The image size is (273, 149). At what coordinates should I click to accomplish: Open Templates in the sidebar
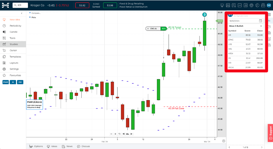[x=13, y=57]
